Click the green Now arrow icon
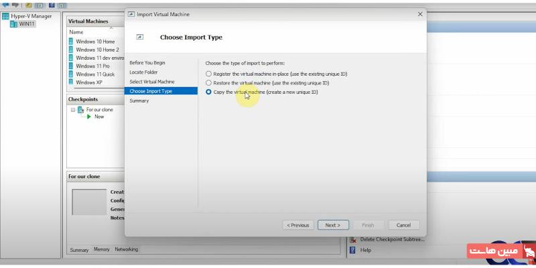Screen dimensions: 536x268 89,117
